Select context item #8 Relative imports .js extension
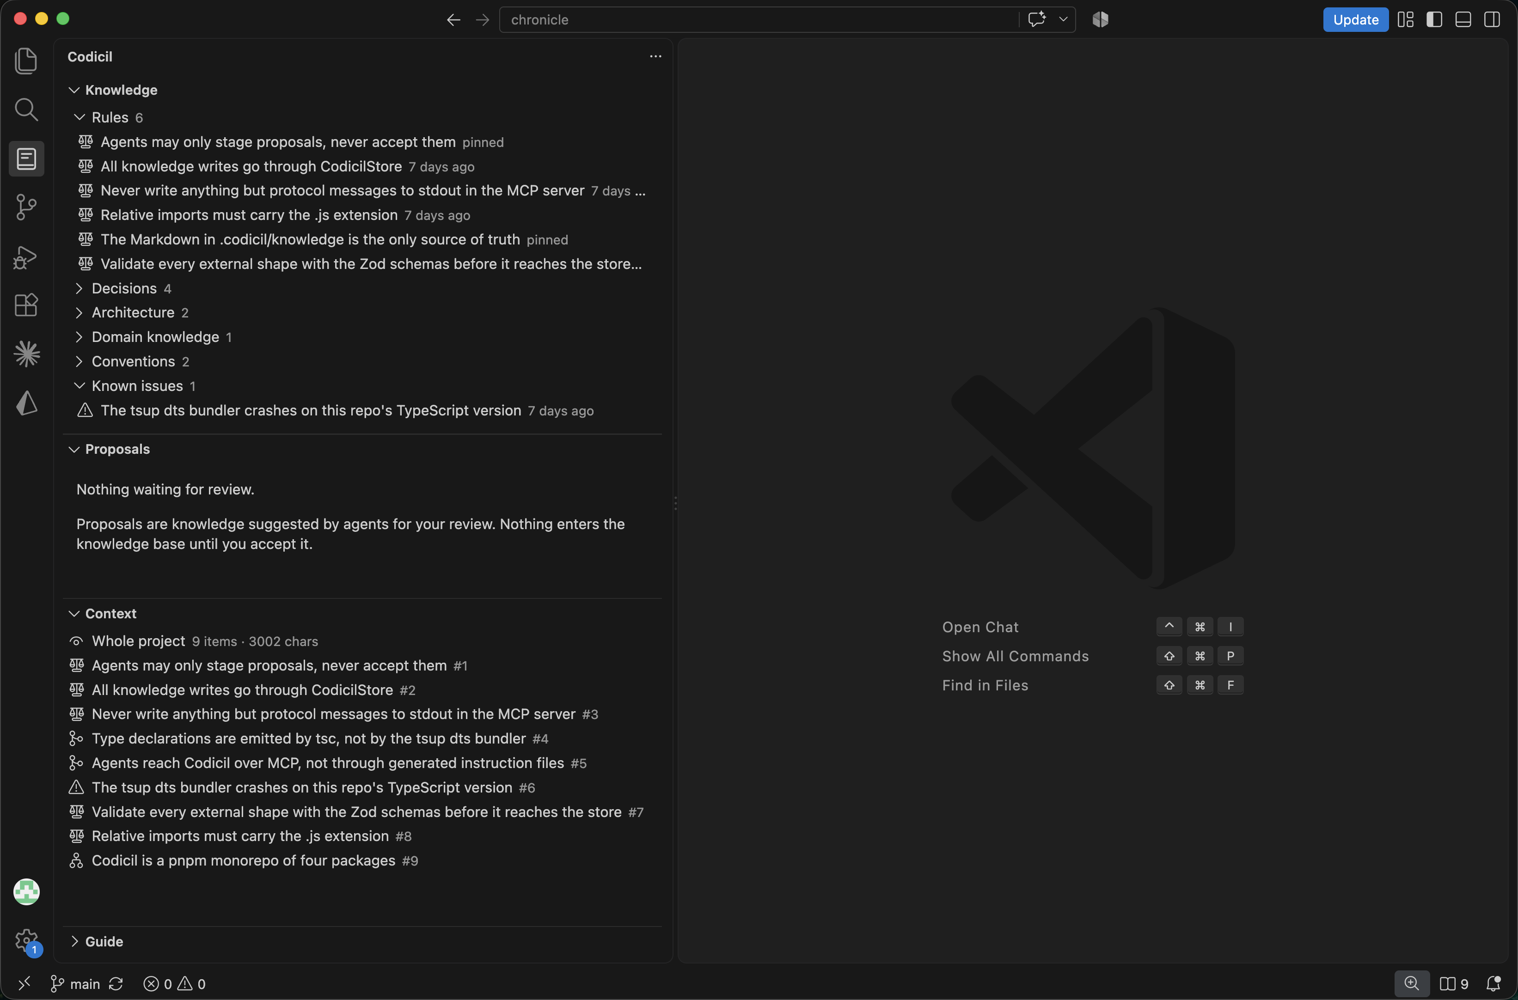This screenshot has width=1518, height=1000. 362,836
